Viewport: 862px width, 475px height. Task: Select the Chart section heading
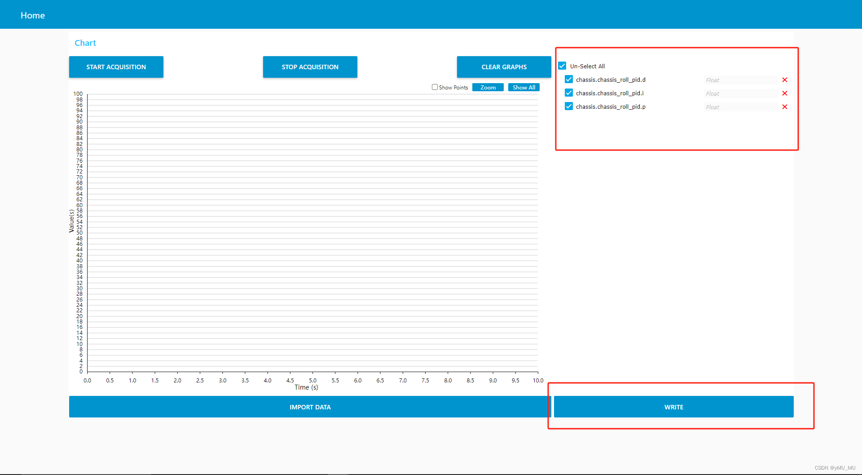[85, 43]
